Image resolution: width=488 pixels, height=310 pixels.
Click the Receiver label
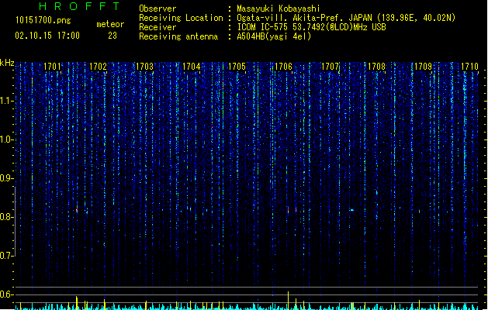[157, 27]
